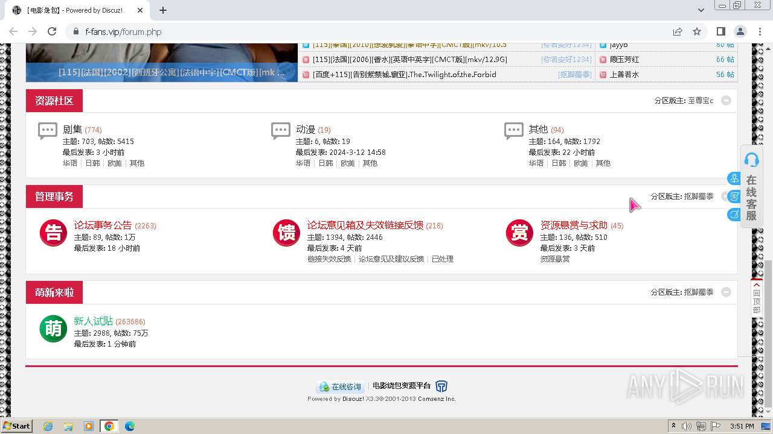Open 新人试贴 forum link
Image resolution: width=773 pixels, height=434 pixels.
pos(94,321)
